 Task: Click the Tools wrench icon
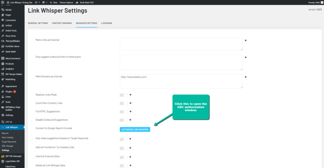pos(3,102)
